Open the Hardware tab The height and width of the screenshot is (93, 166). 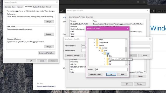point(20,7)
